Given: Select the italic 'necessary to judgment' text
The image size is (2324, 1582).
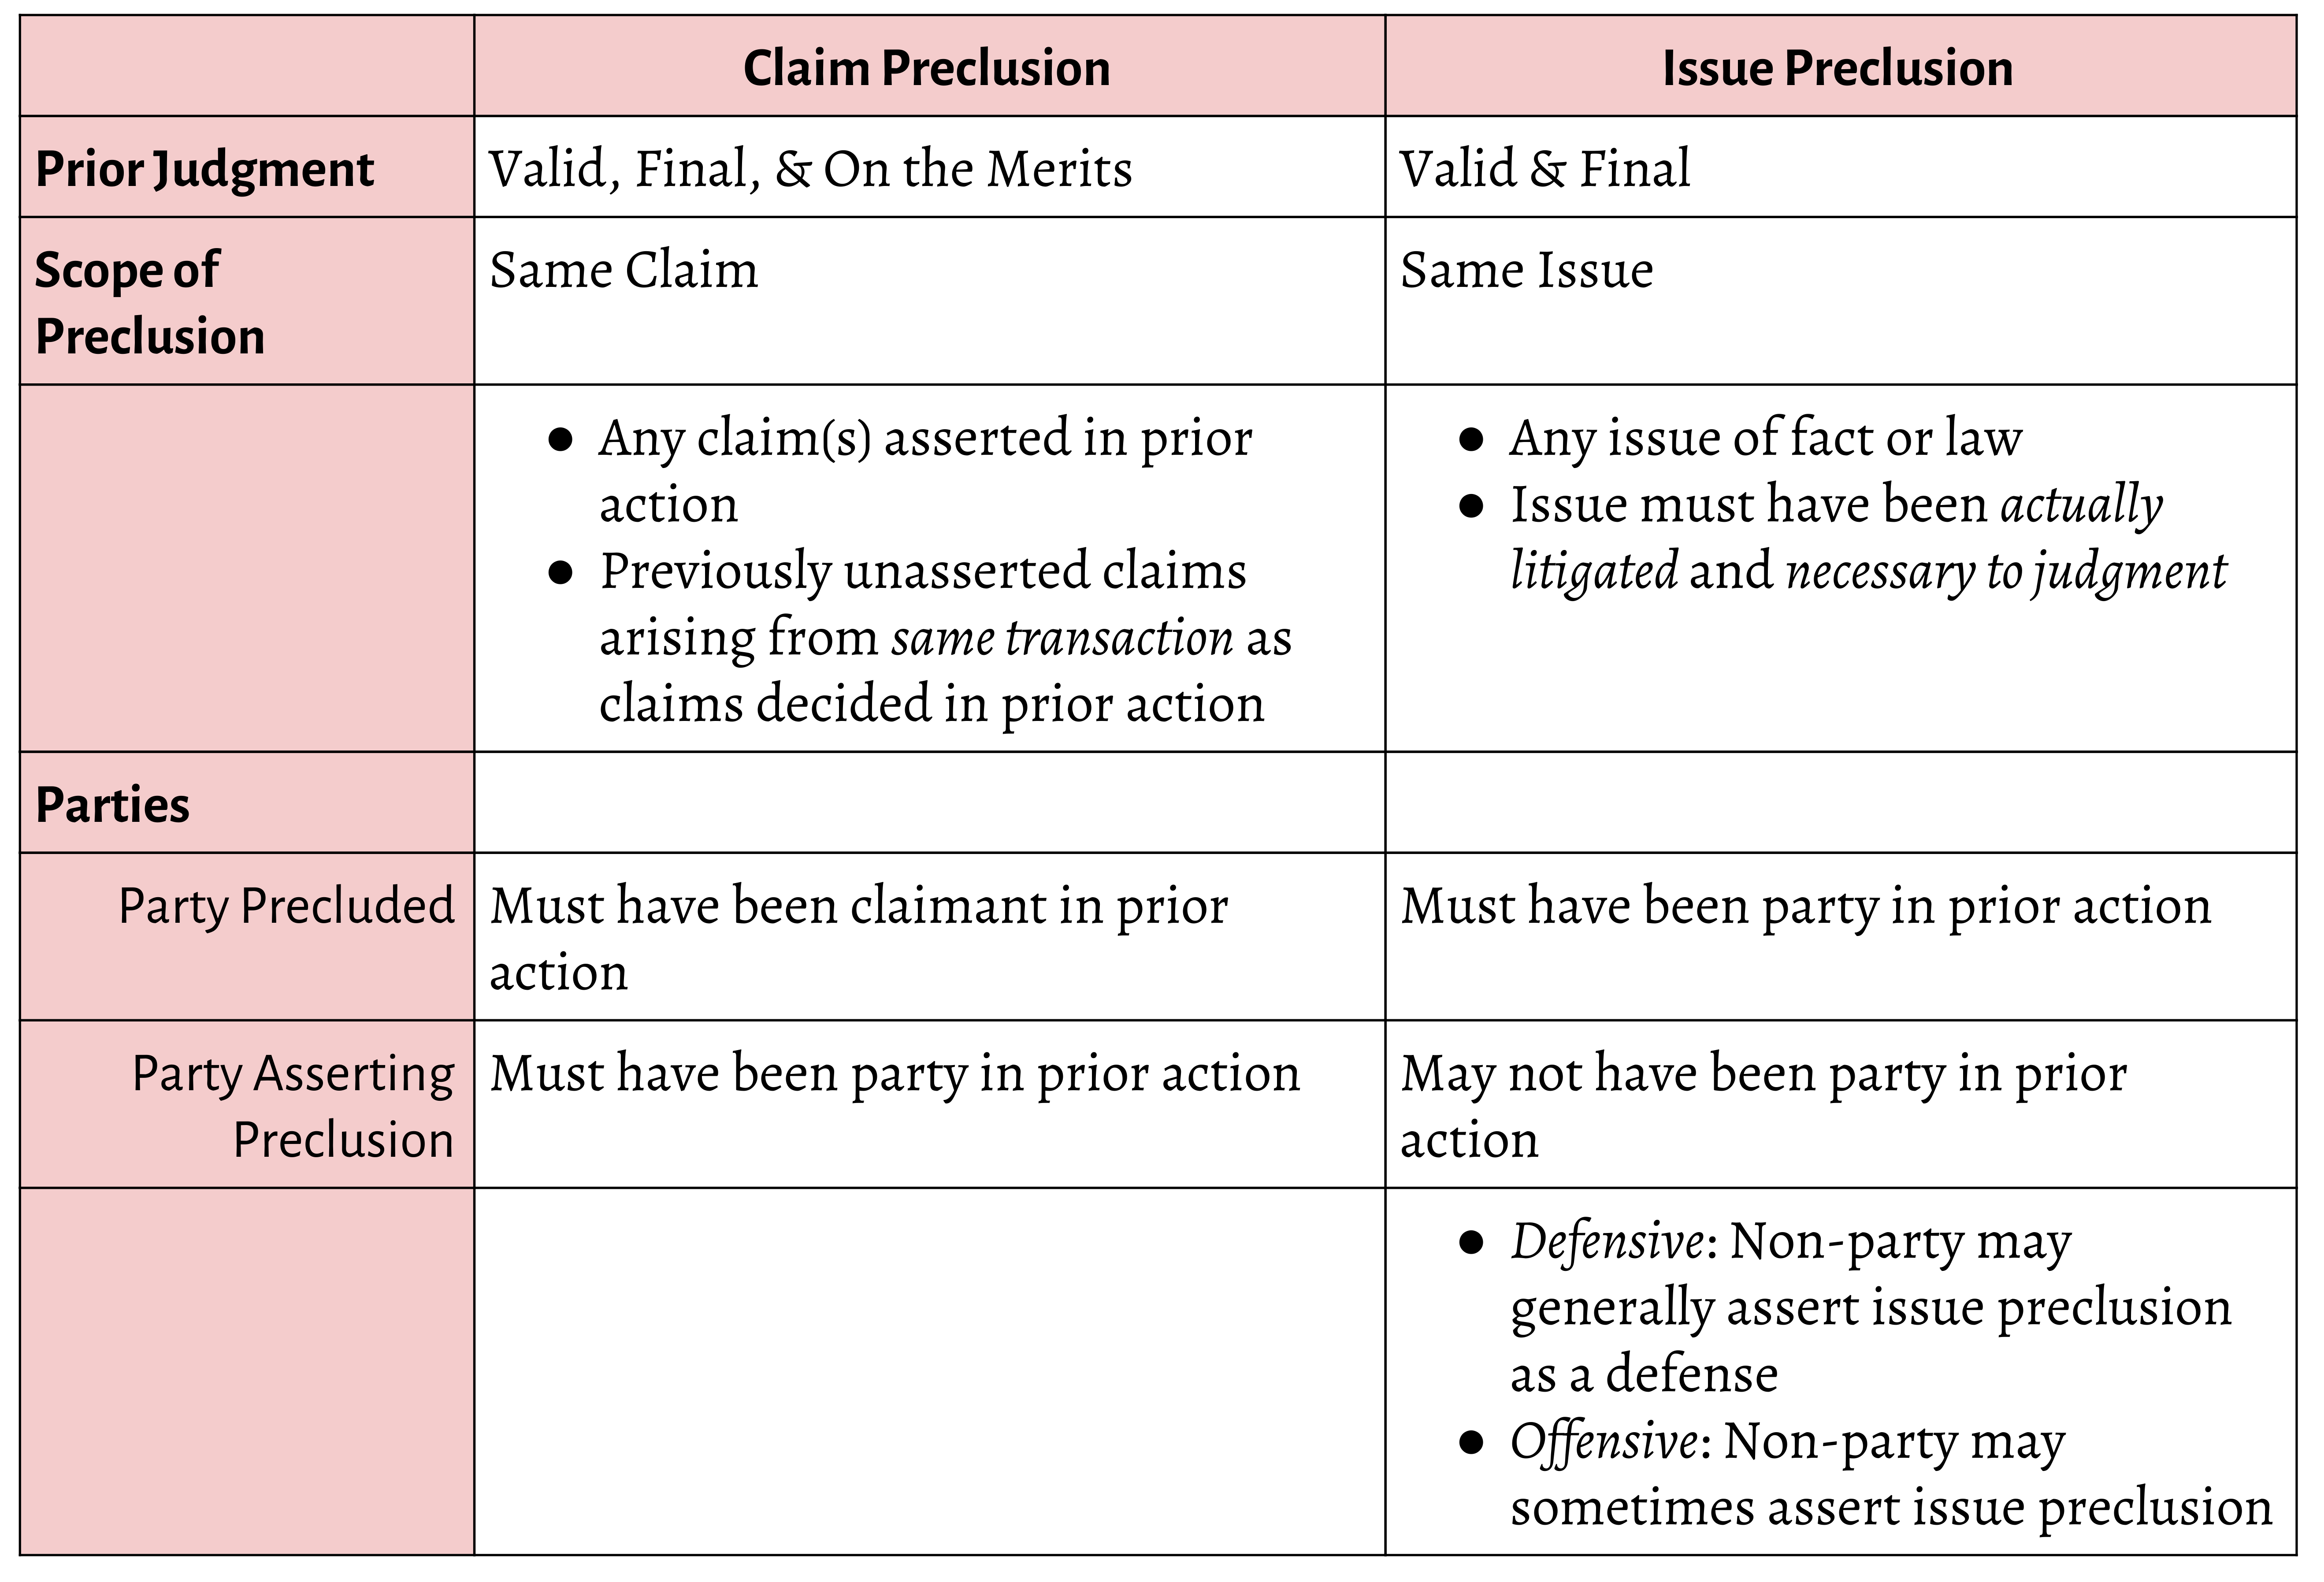Looking at the screenshot, I should point(2006,571).
